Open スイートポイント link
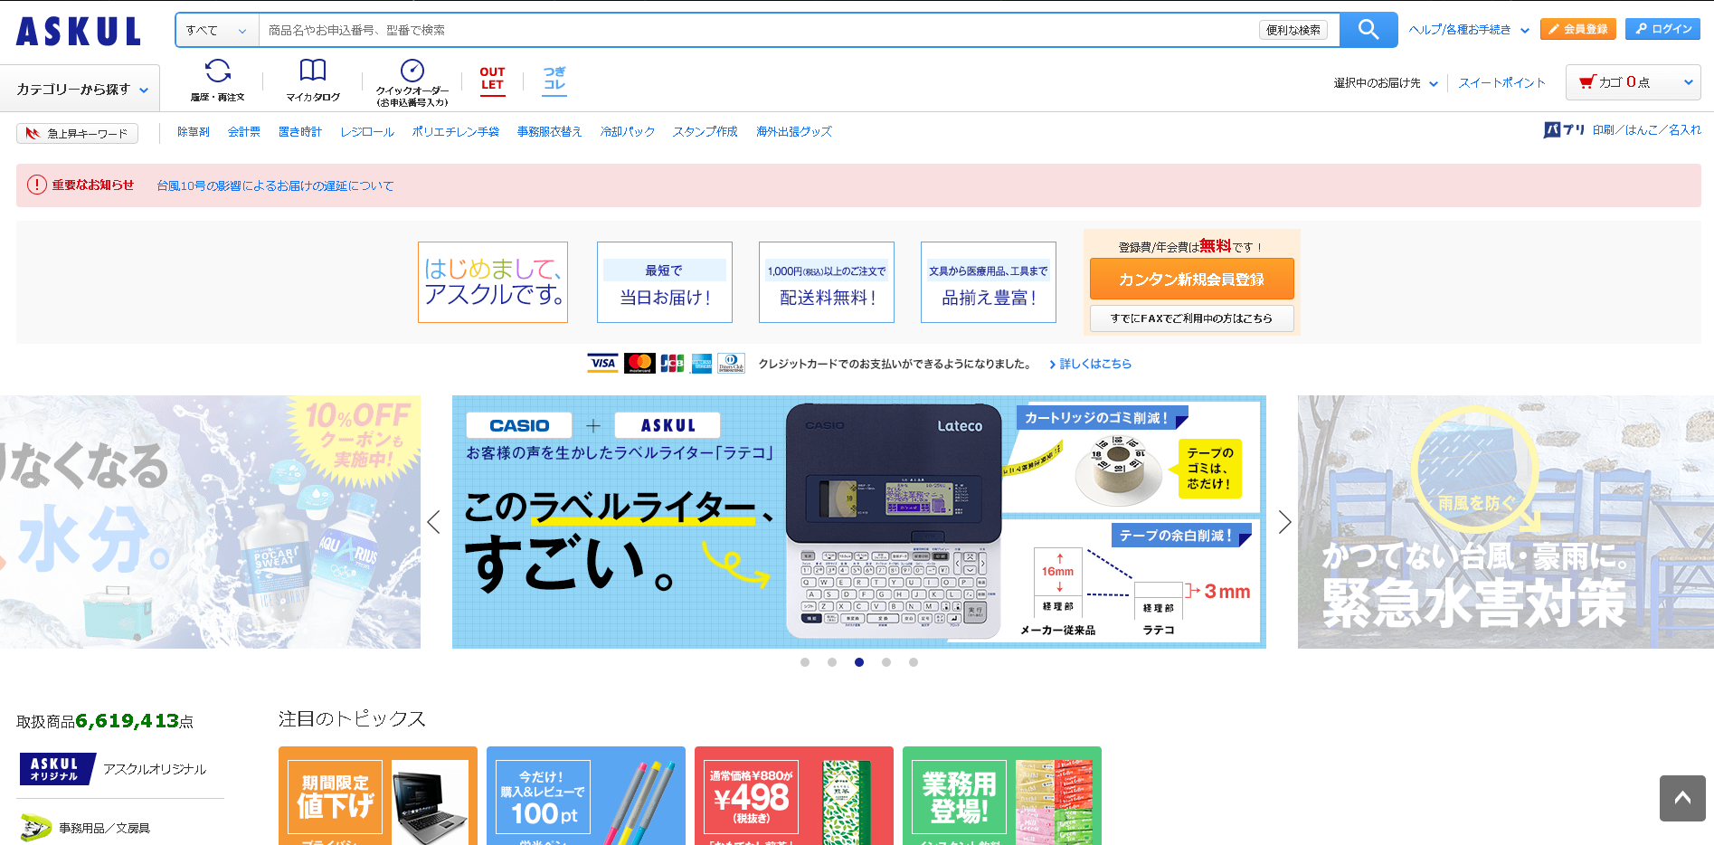 (1501, 82)
